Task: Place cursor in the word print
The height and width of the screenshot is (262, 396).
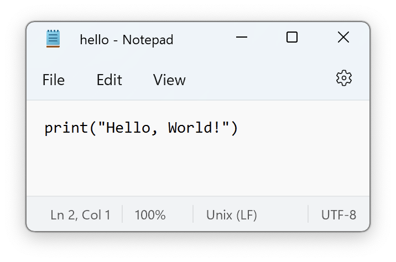Action: click(x=66, y=128)
